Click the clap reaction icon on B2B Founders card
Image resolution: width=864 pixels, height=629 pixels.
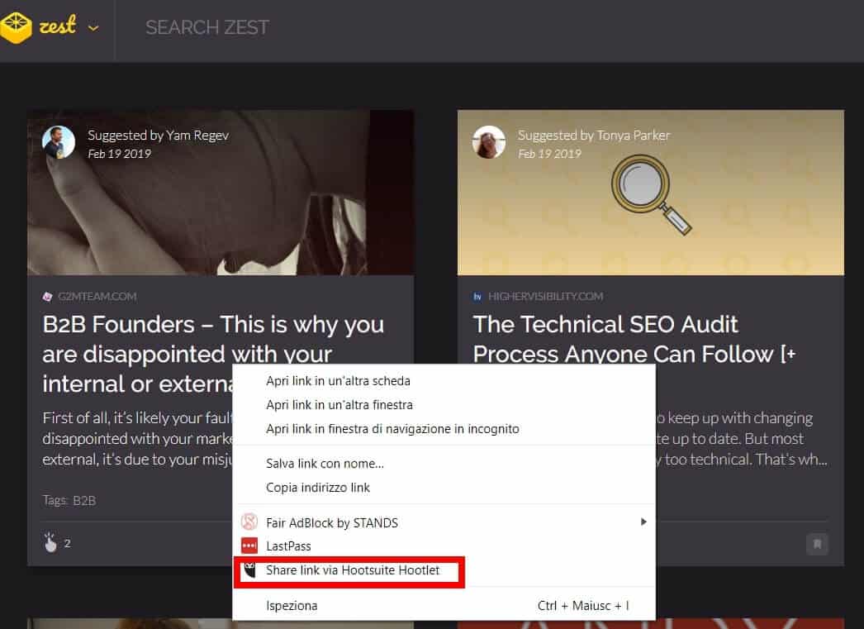[50, 542]
